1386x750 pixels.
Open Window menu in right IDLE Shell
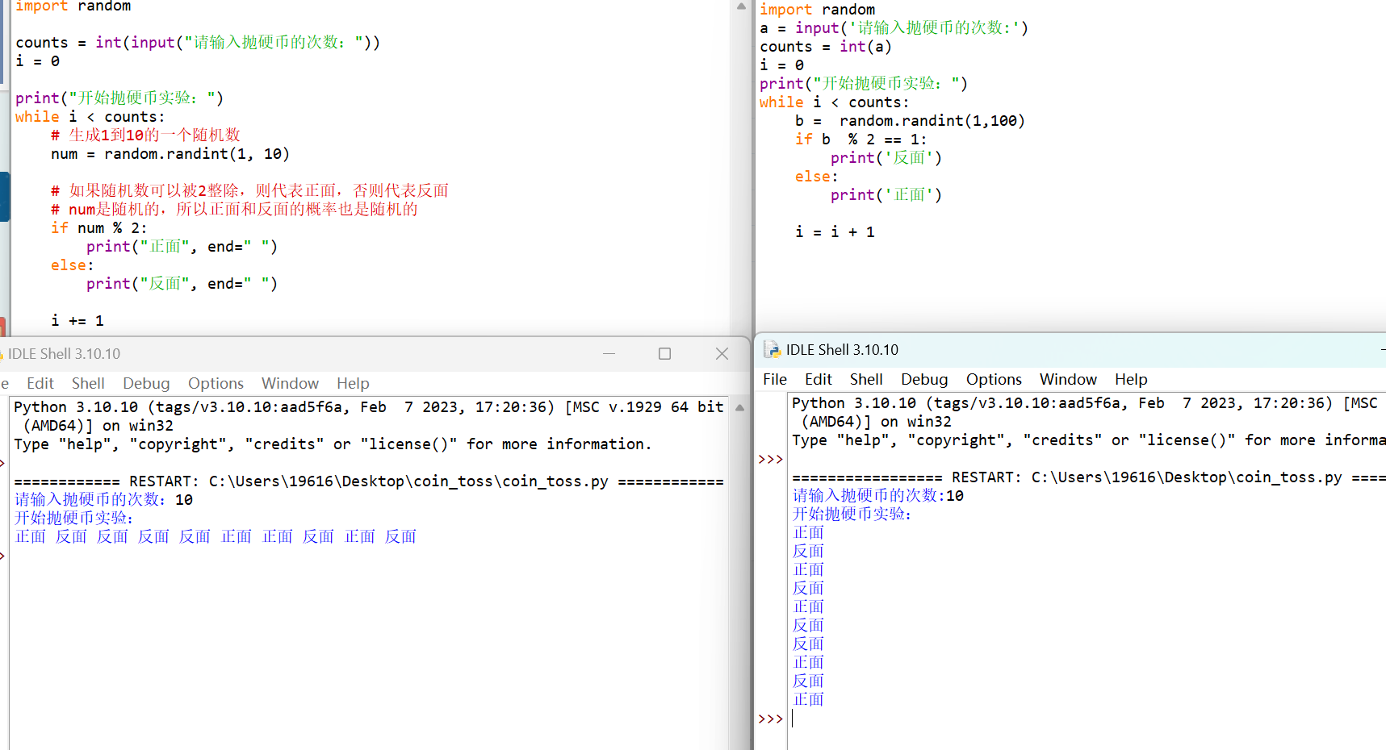1068,379
